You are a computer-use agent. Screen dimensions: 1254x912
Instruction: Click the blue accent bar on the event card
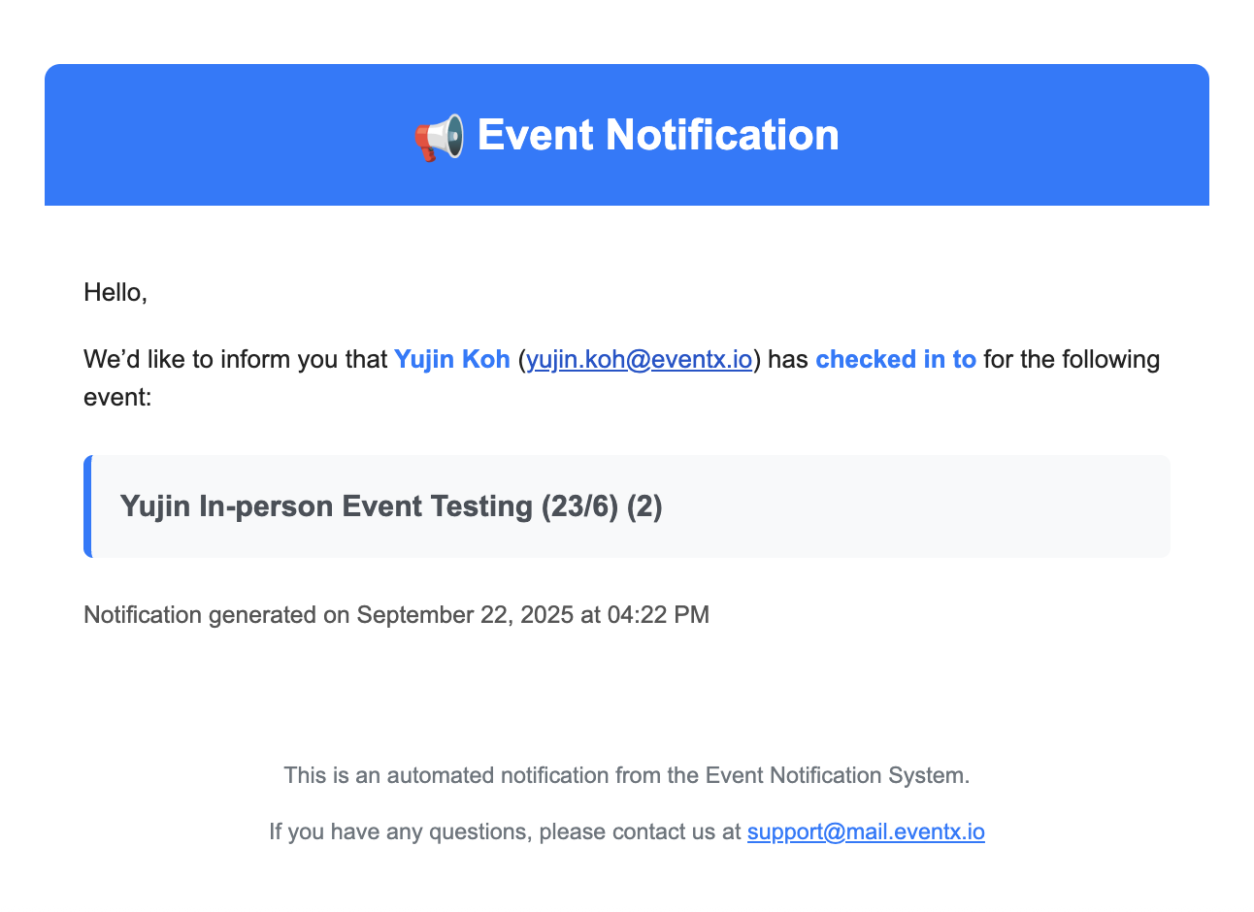(87, 506)
